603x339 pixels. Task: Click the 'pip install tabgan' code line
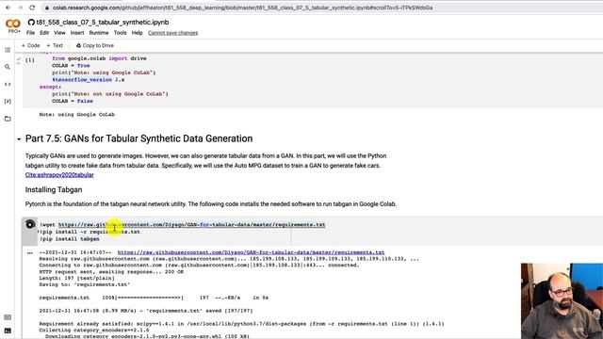[70, 239]
